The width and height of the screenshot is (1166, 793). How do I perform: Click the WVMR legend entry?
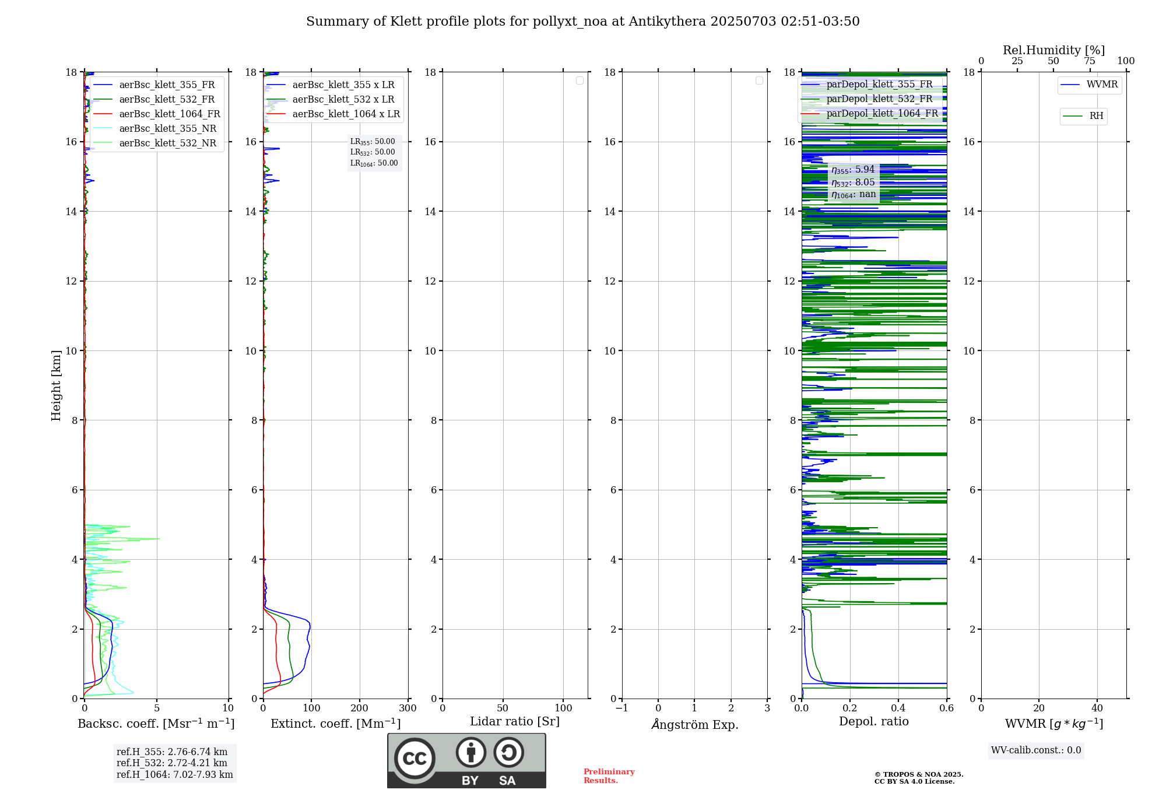[1090, 85]
